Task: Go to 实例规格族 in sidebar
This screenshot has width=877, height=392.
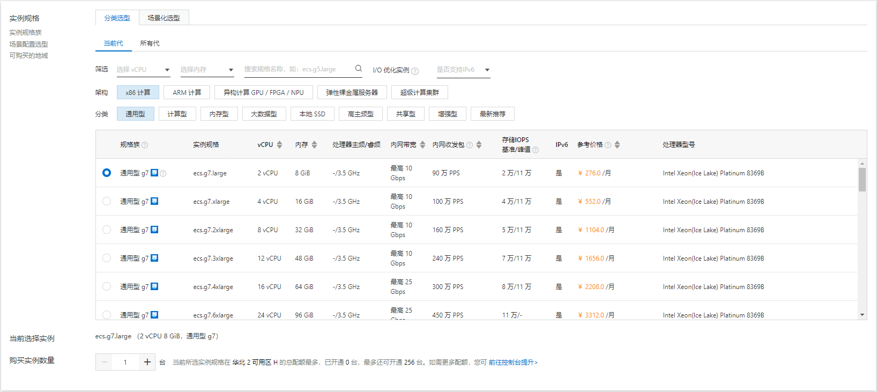Action: pyautogui.click(x=25, y=33)
